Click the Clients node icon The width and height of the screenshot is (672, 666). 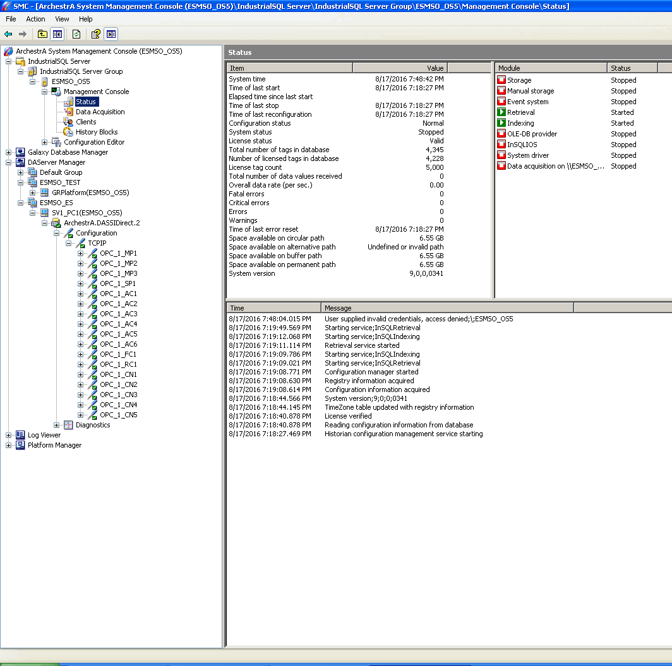[68, 122]
